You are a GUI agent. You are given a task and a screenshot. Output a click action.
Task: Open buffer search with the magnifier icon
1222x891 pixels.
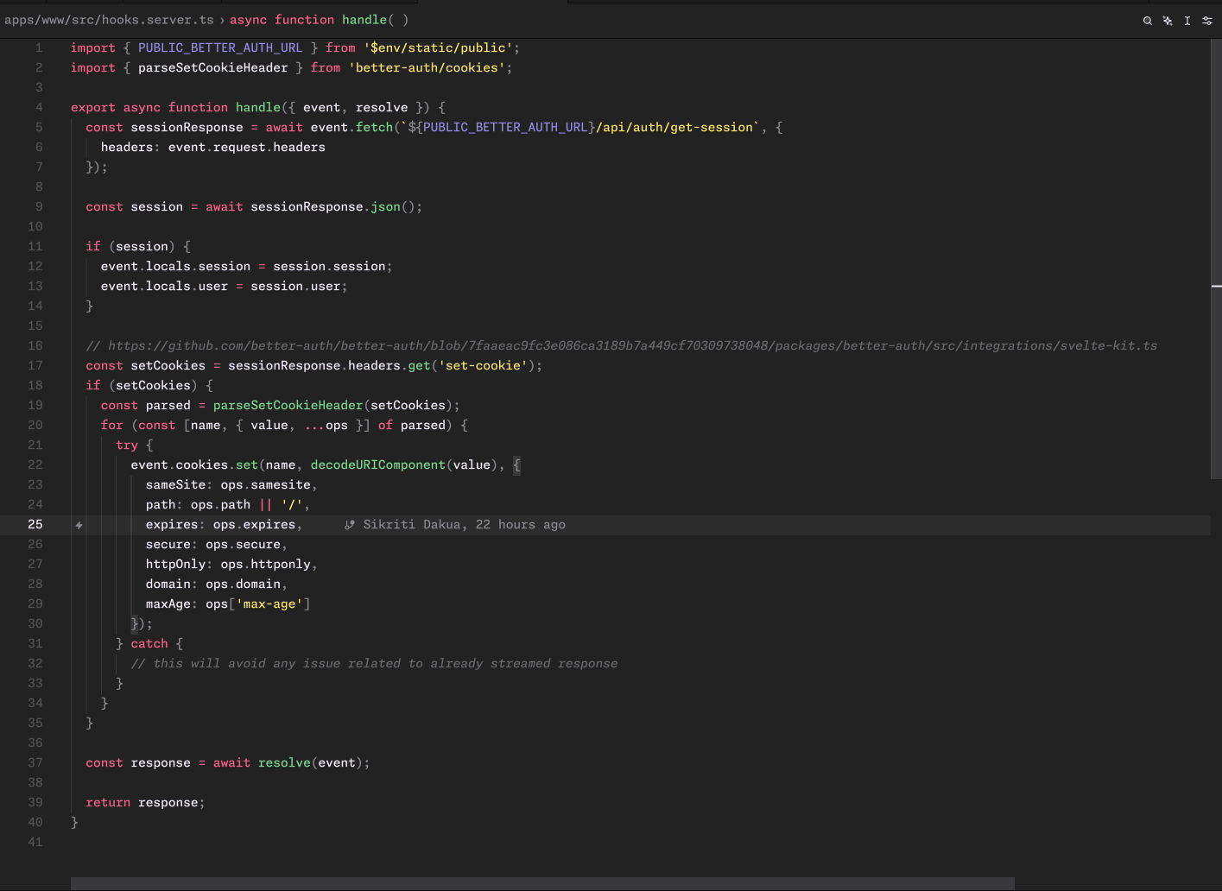coord(1148,21)
